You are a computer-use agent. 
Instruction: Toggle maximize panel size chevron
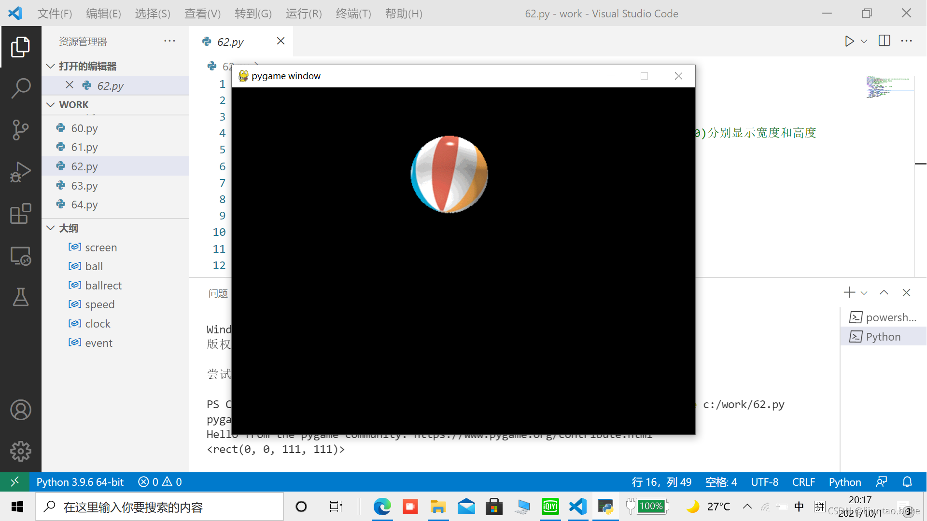[x=884, y=292]
